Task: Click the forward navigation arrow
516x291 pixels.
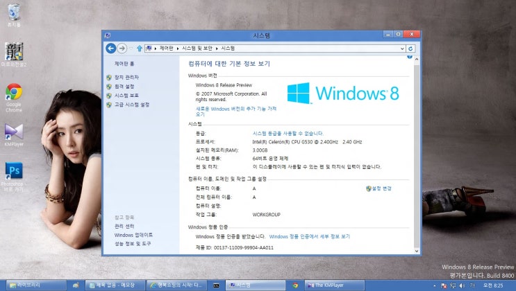Action: 122,48
